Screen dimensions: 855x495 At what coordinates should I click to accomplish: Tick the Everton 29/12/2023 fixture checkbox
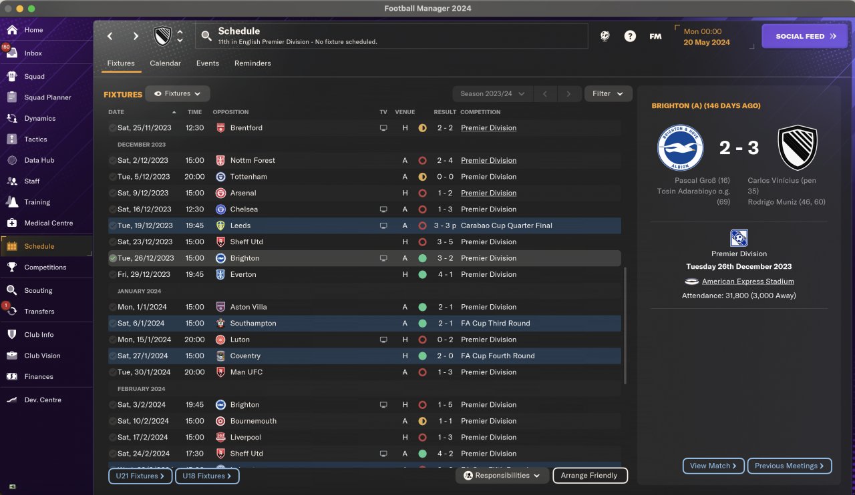coord(113,275)
